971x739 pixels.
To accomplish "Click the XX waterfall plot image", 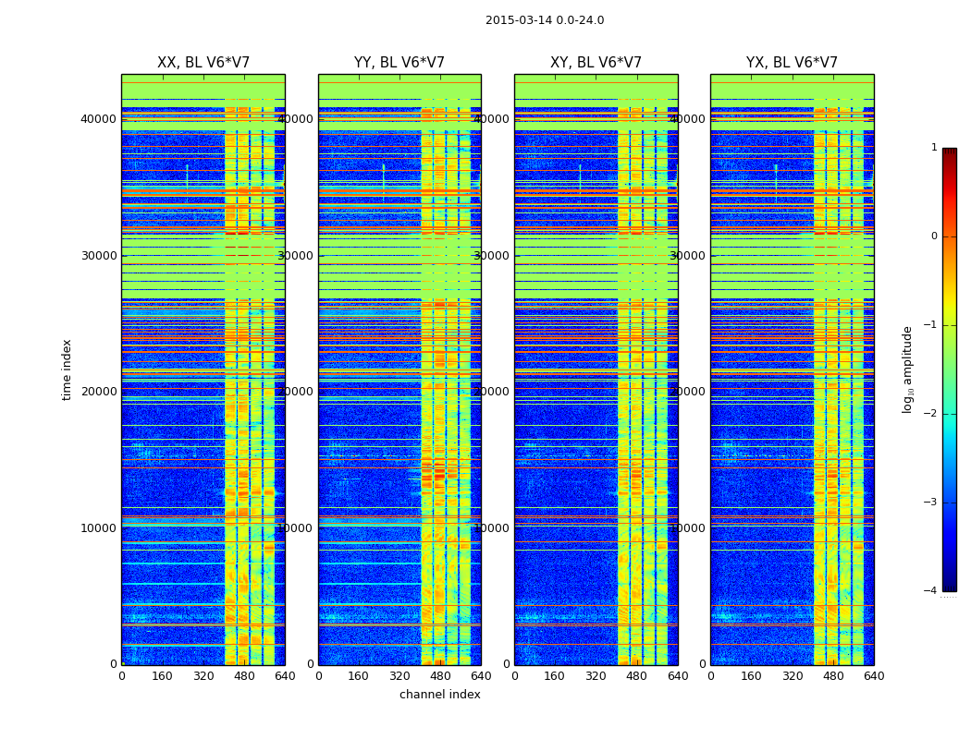I will tap(203, 369).
